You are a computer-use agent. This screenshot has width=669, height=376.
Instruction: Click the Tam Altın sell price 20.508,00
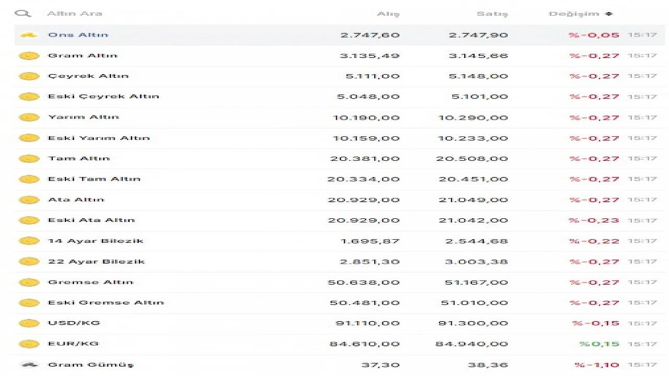tap(472, 159)
